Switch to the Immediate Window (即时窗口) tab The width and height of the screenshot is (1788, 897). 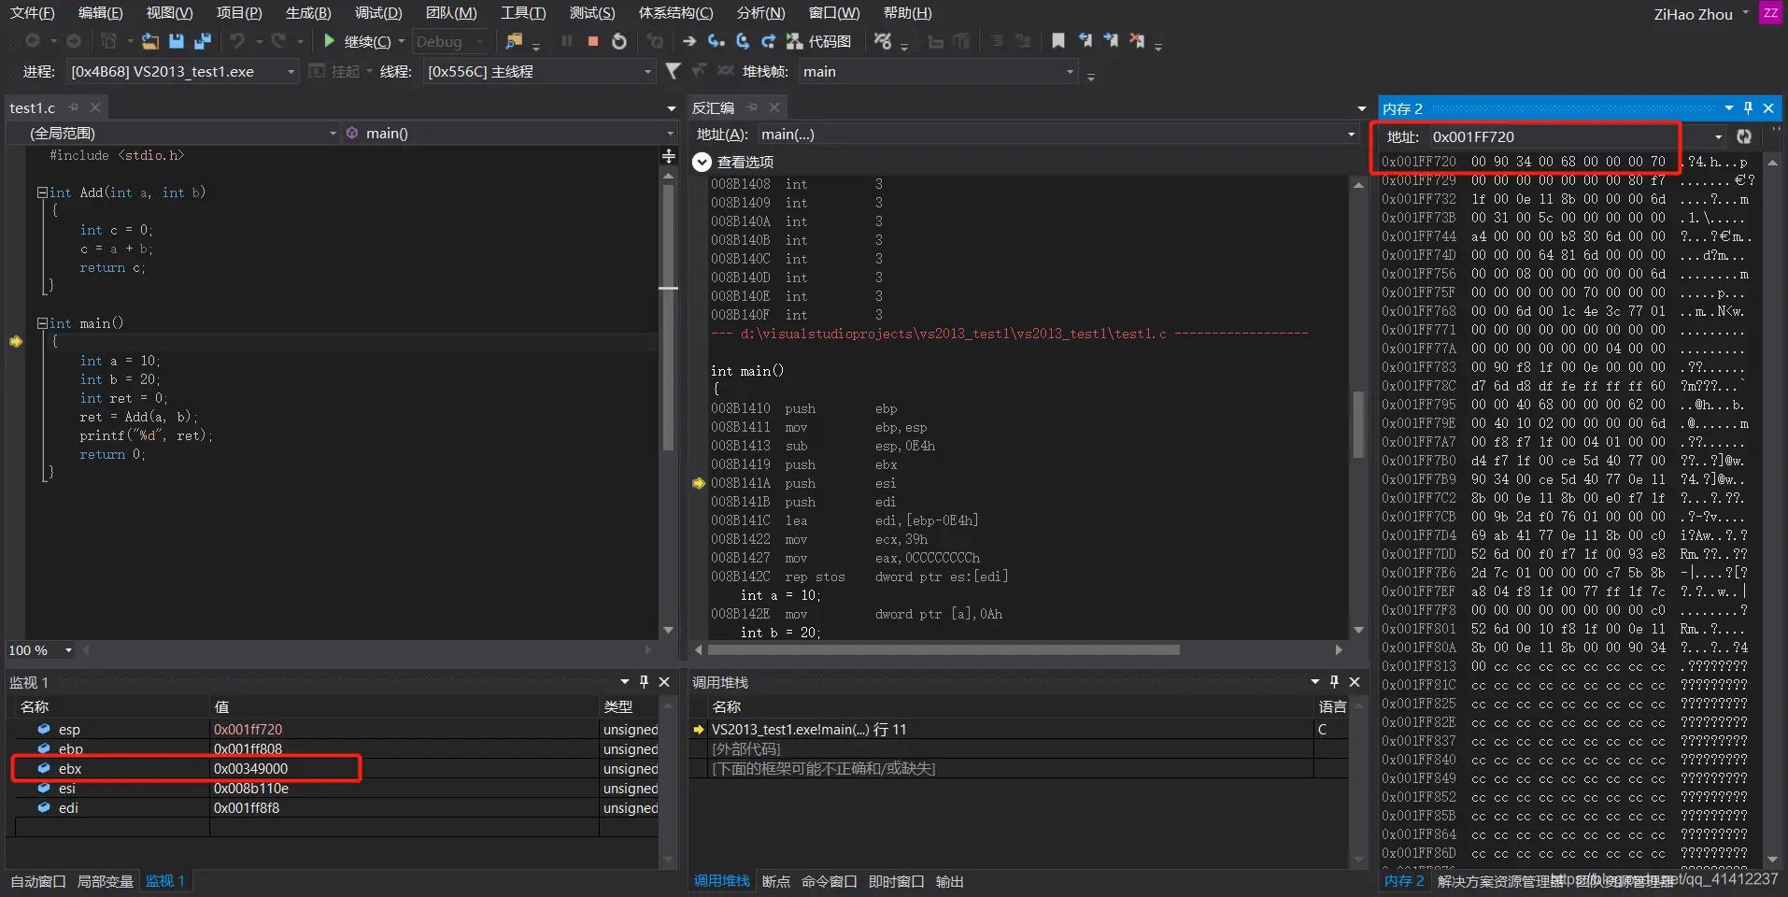896,881
